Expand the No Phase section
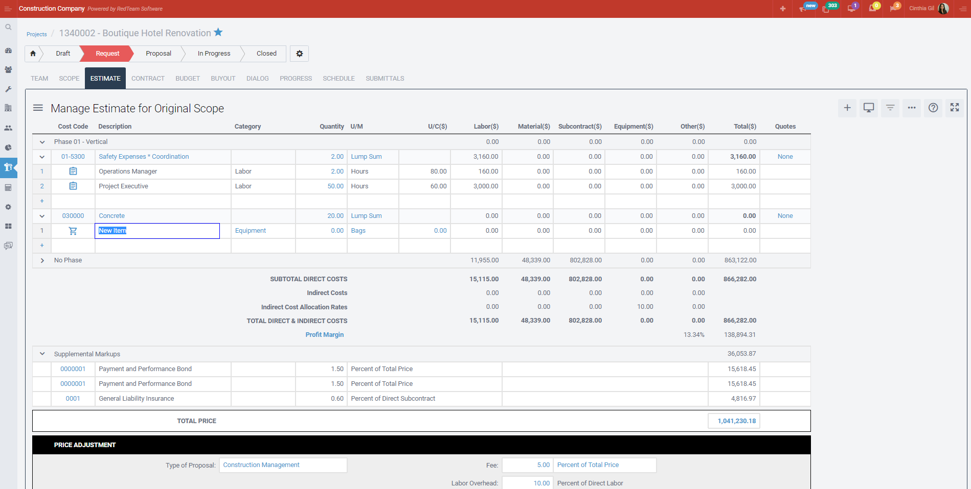 point(42,260)
